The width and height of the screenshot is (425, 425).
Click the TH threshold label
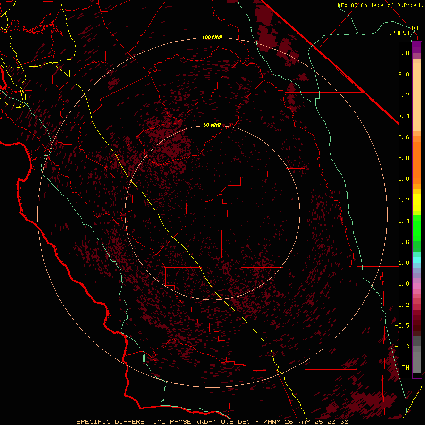coord(406,368)
